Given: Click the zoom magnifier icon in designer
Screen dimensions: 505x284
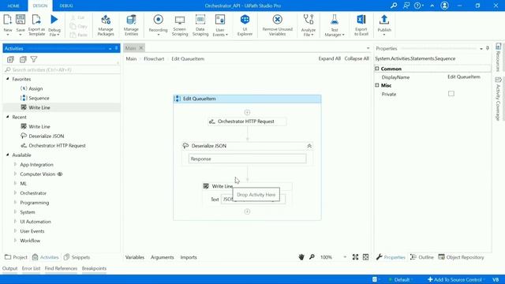Looking at the screenshot, I should (x=312, y=257).
